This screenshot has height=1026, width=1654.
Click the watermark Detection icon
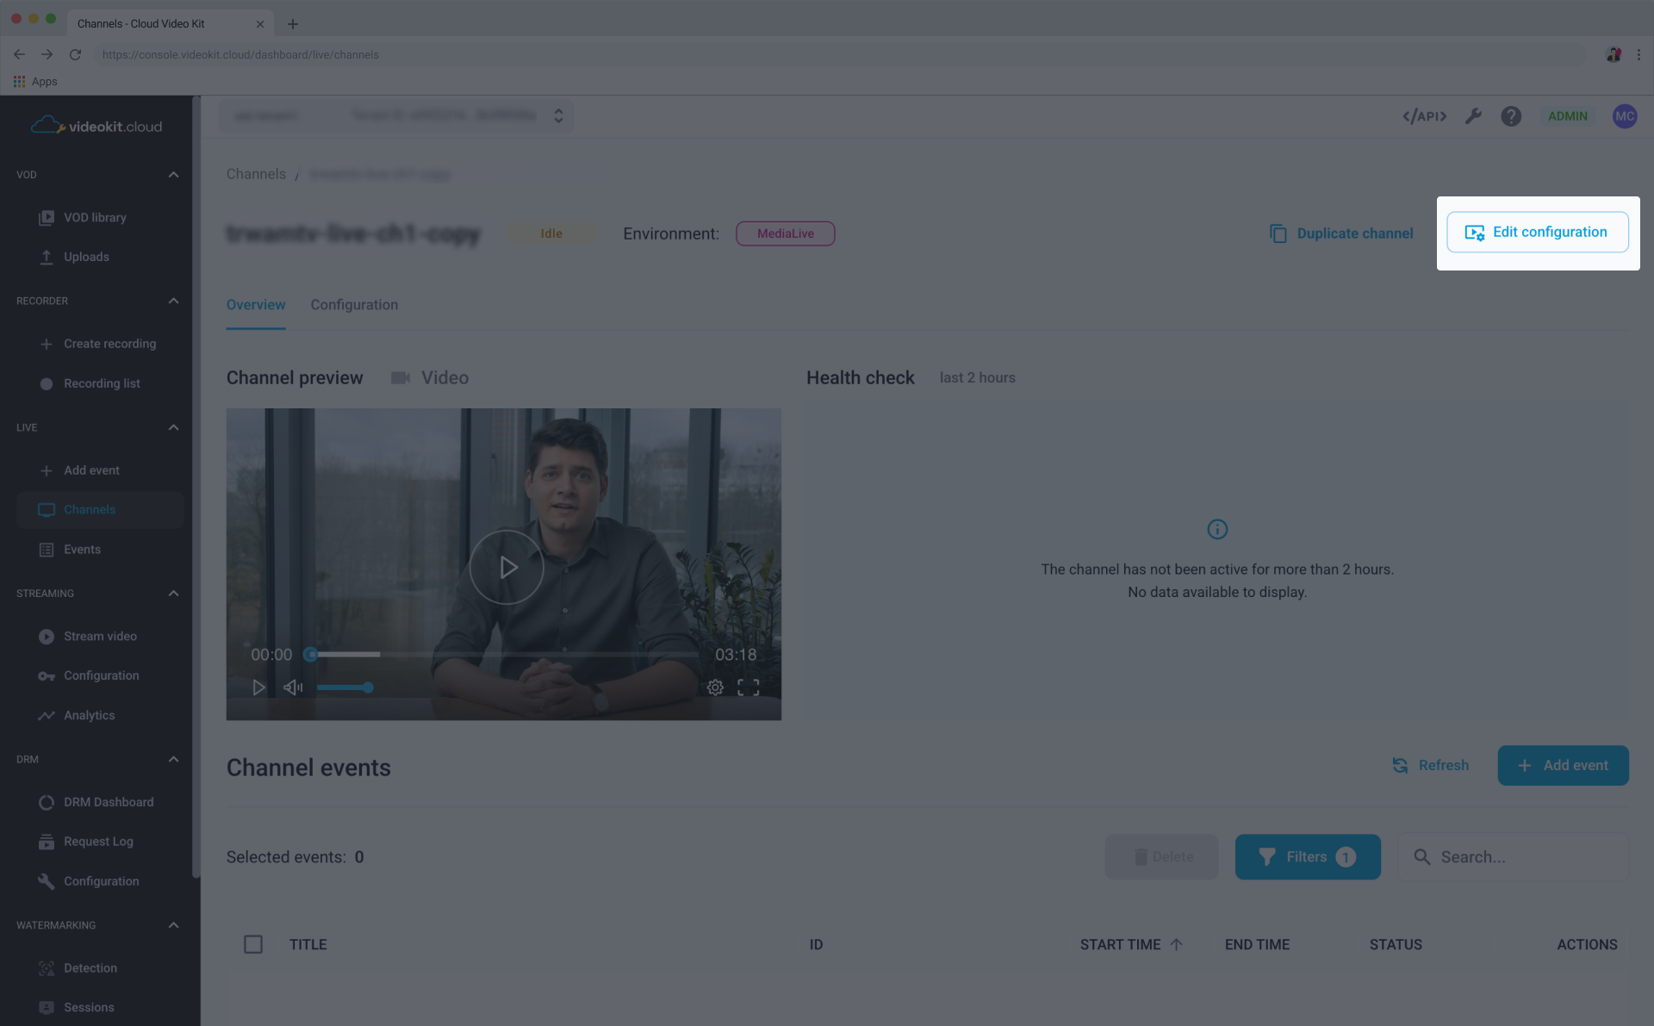pyautogui.click(x=46, y=967)
